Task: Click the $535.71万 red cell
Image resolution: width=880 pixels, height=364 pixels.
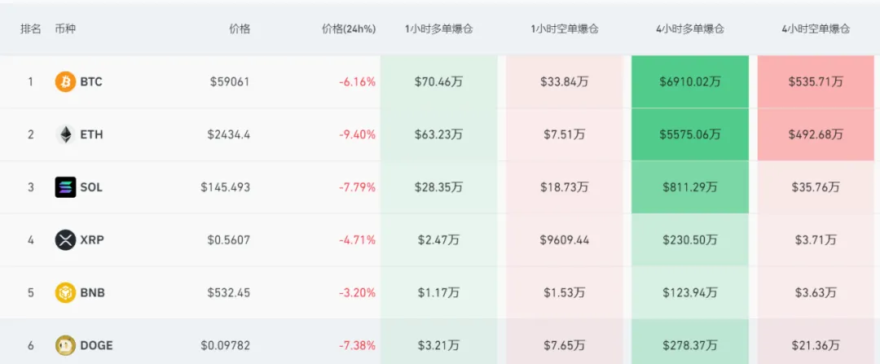Action: [816, 82]
